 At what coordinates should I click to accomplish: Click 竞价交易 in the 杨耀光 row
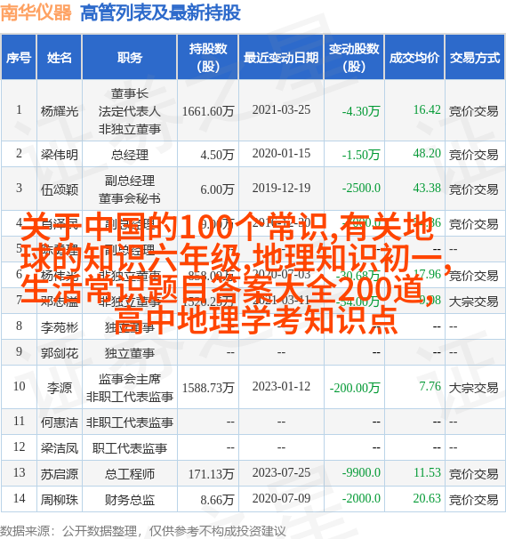[x=473, y=111]
